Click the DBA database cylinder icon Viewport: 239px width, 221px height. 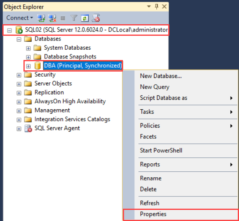pos(37,66)
